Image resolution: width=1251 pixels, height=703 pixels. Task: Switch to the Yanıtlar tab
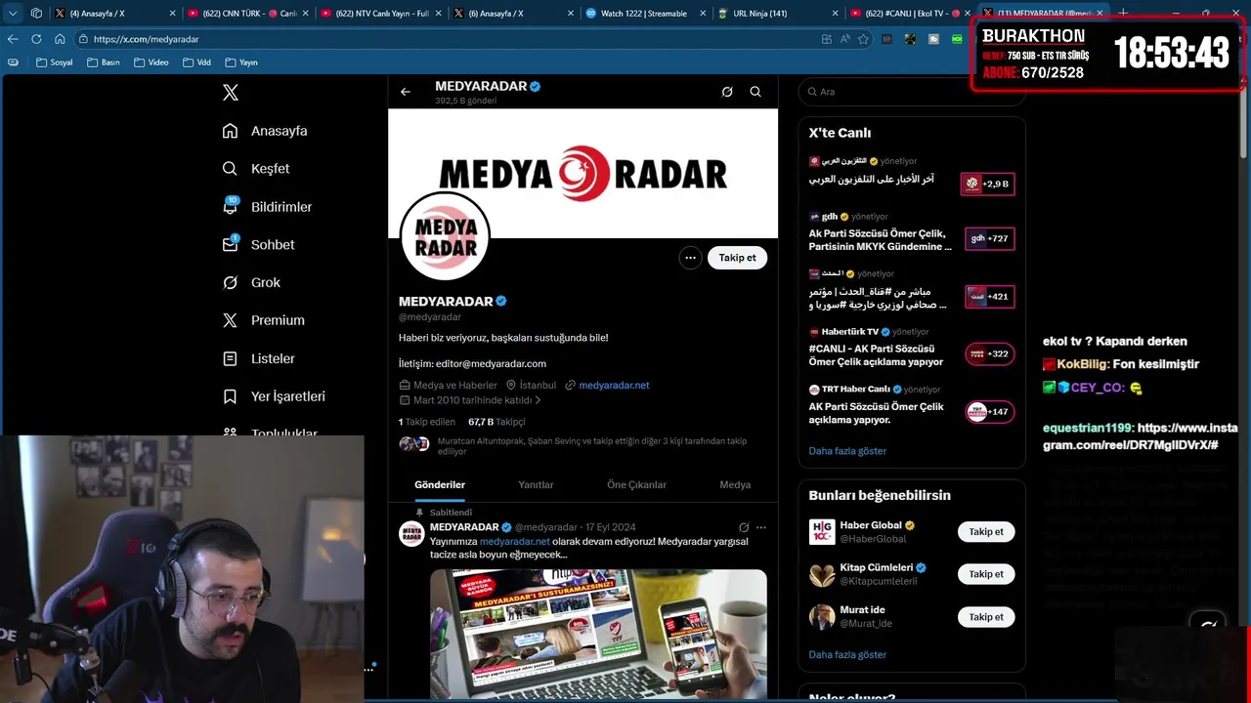(536, 485)
